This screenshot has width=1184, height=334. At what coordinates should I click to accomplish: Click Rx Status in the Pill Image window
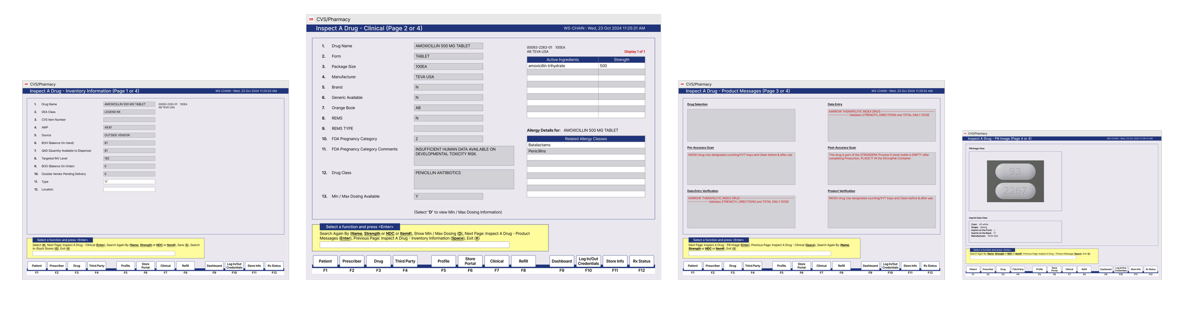[1150, 269]
